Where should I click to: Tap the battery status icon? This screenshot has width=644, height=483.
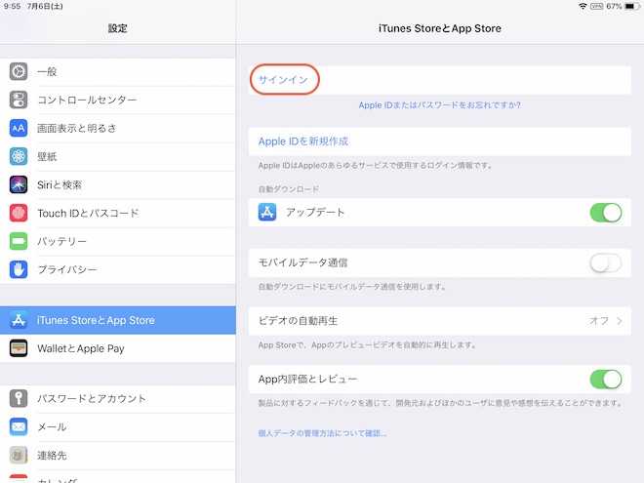632,6
